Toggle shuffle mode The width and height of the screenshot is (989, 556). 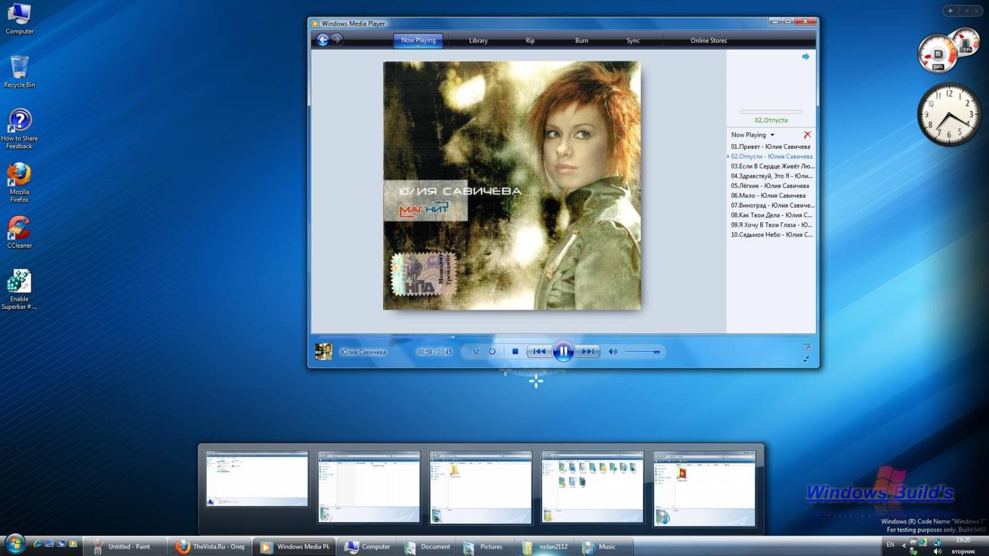point(476,352)
